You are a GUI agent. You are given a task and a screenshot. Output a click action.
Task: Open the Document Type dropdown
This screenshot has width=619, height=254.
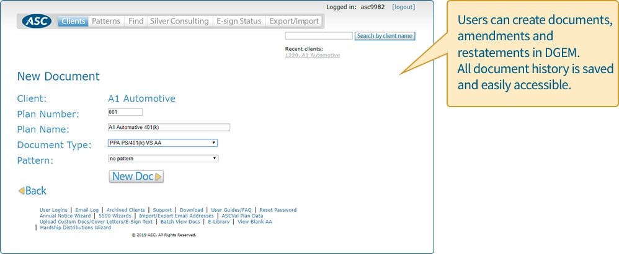pos(163,143)
